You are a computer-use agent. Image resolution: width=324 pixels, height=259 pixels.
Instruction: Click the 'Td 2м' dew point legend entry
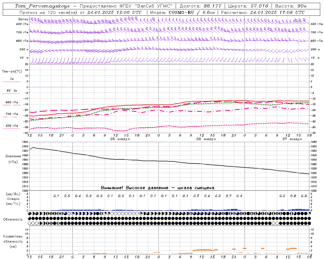[x=12, y=91]
